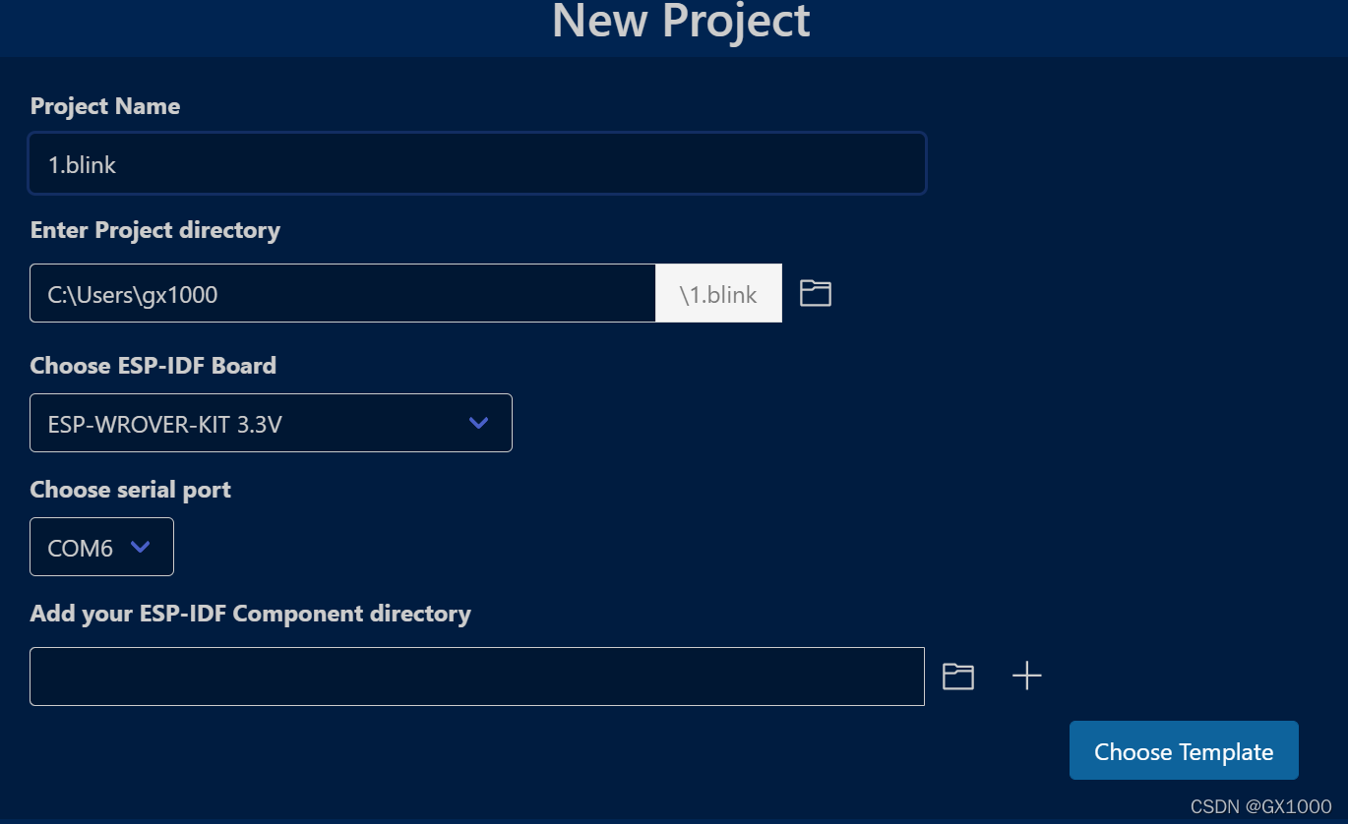Click the Choose ESP-IDF Board label
The height and width of the screenshot is (824, 1348).
click(x=153, y=366)
